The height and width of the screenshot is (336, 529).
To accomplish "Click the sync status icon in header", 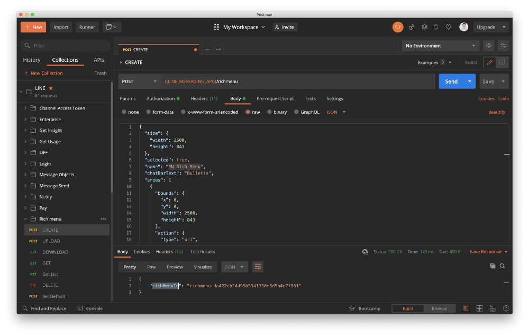I will [x=397, y=27].
